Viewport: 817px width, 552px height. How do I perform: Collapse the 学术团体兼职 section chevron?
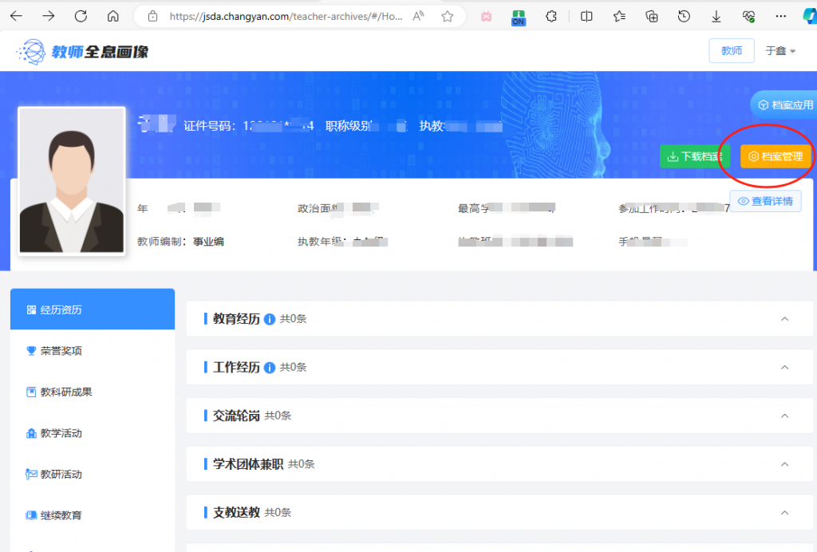784,464
